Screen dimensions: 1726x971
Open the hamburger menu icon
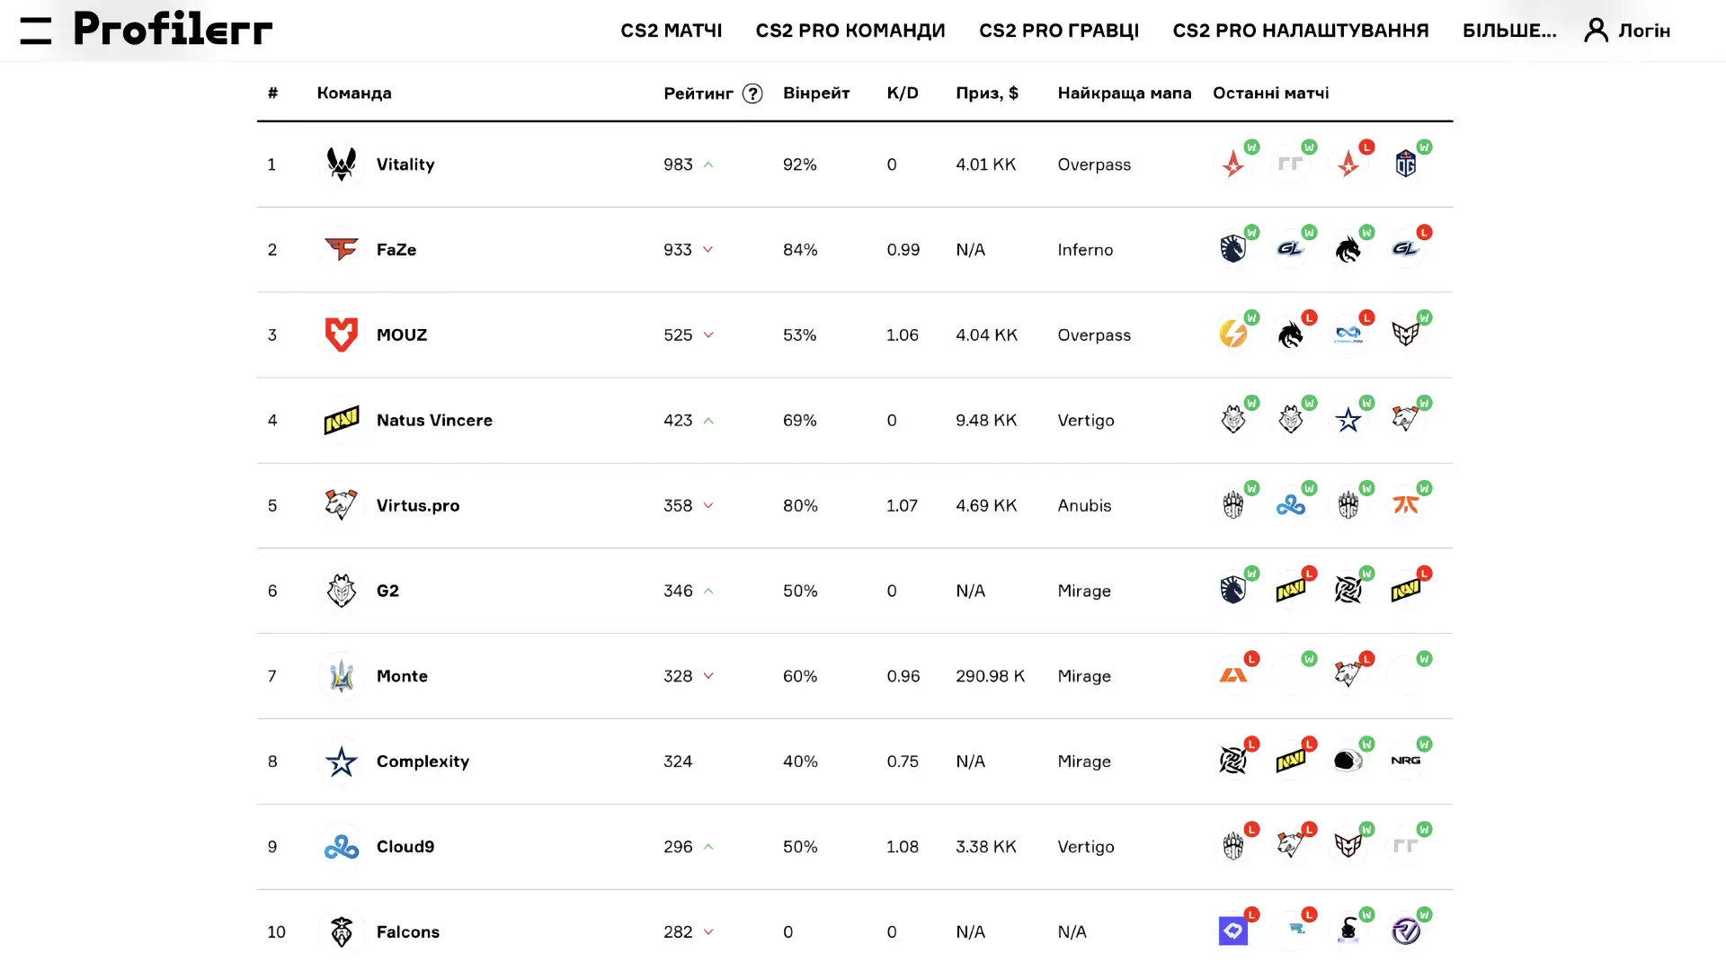(35, 31)
